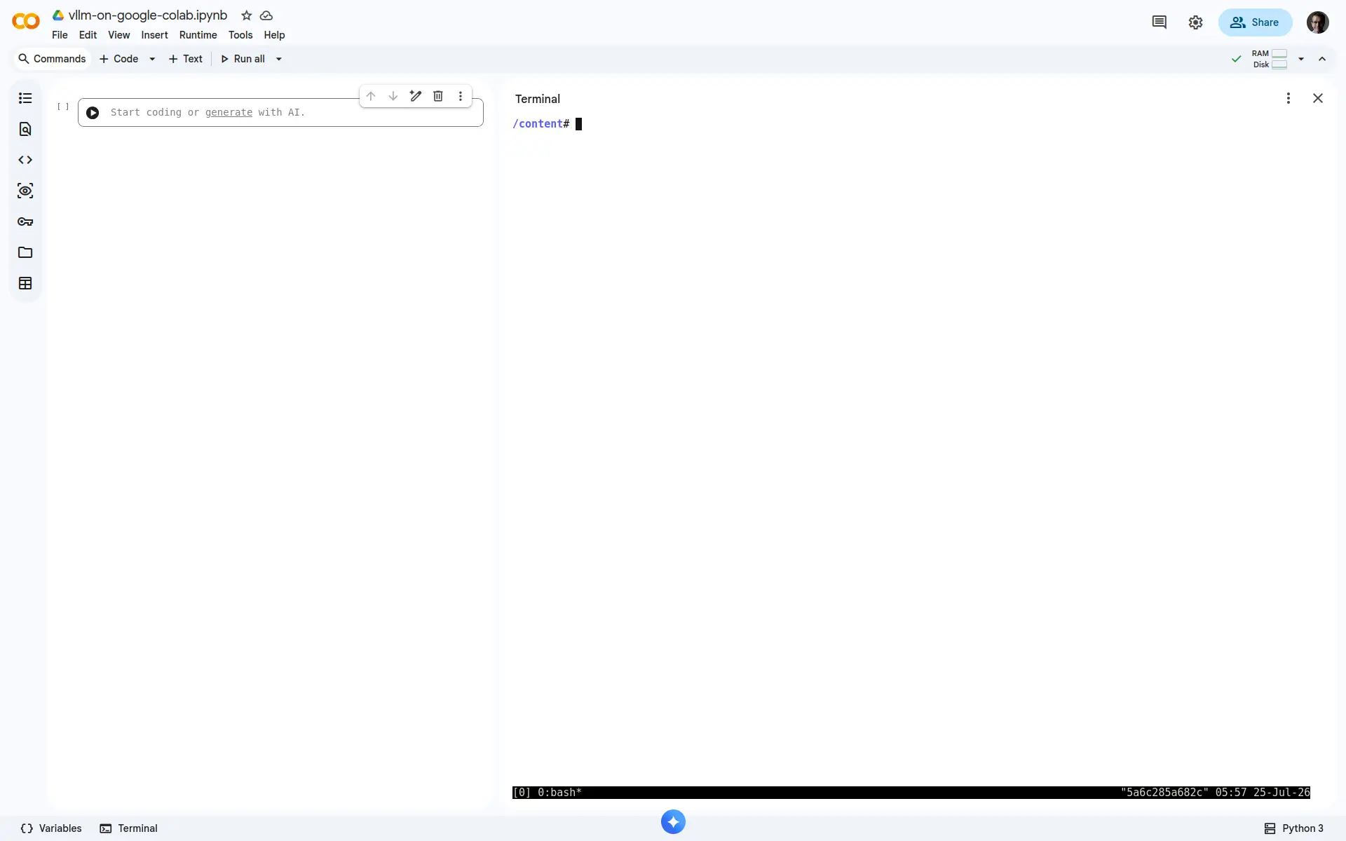Toggle Terminal in the bottom bar
The height and width of the screenshot is (841, 1346).
point(129,828)
